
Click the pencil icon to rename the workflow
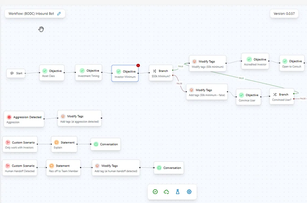pyautogui.click(x=59, y=14)
